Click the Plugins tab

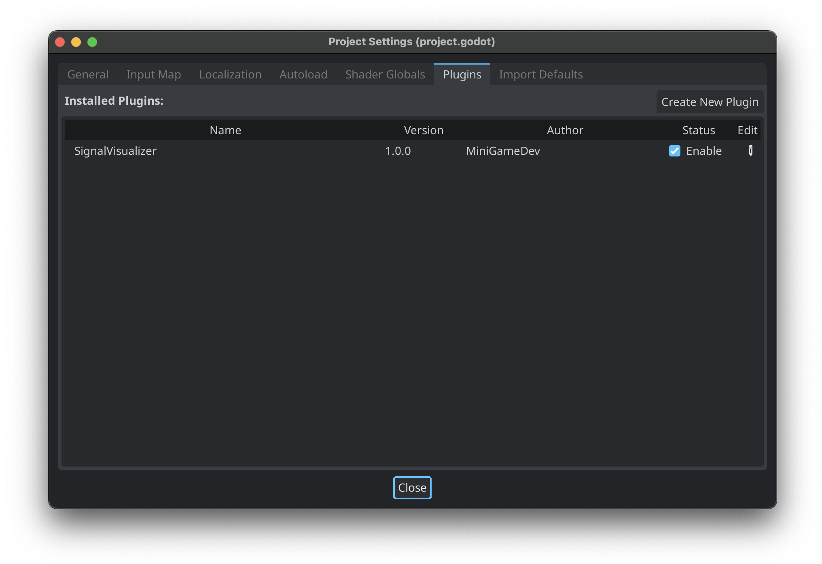point(462,74)
